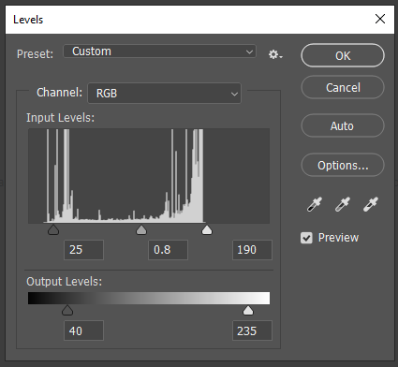This screenshot has height=367, width=398.
Task: Select the black point eyedropper
Action: click(315, 204)
